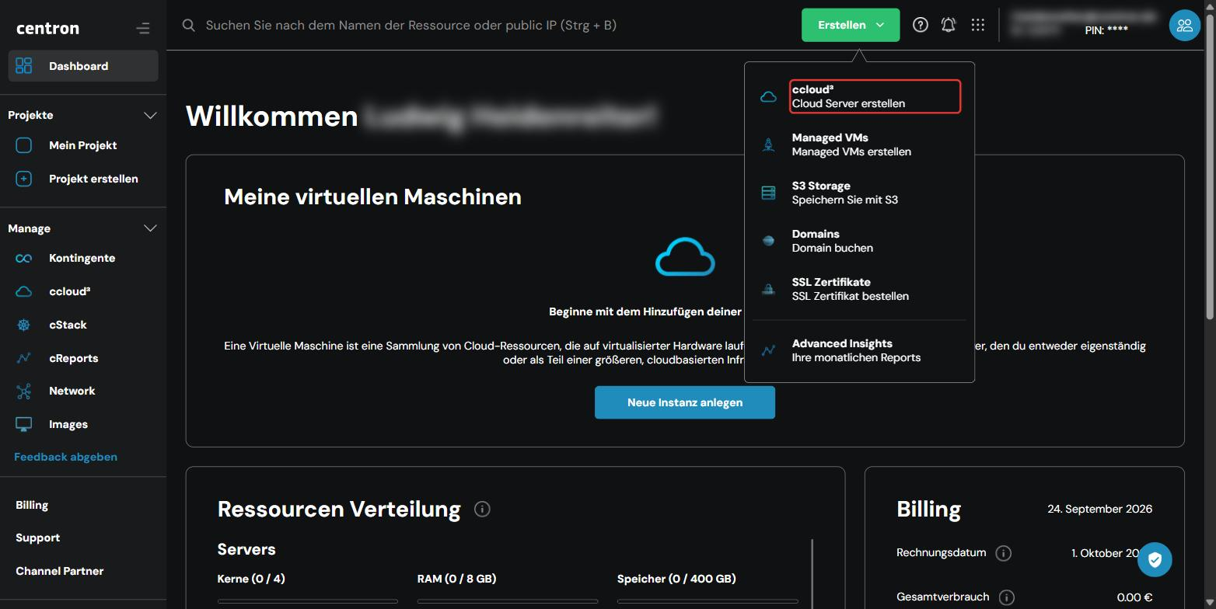
Task: Click the cStack helm icon
Action: [x=24, y=325]
